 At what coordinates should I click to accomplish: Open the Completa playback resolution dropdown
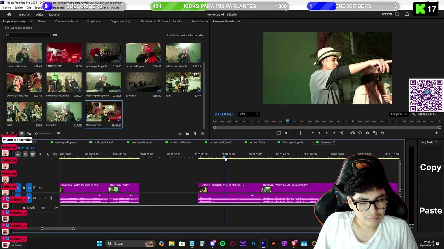pos(398,114)
